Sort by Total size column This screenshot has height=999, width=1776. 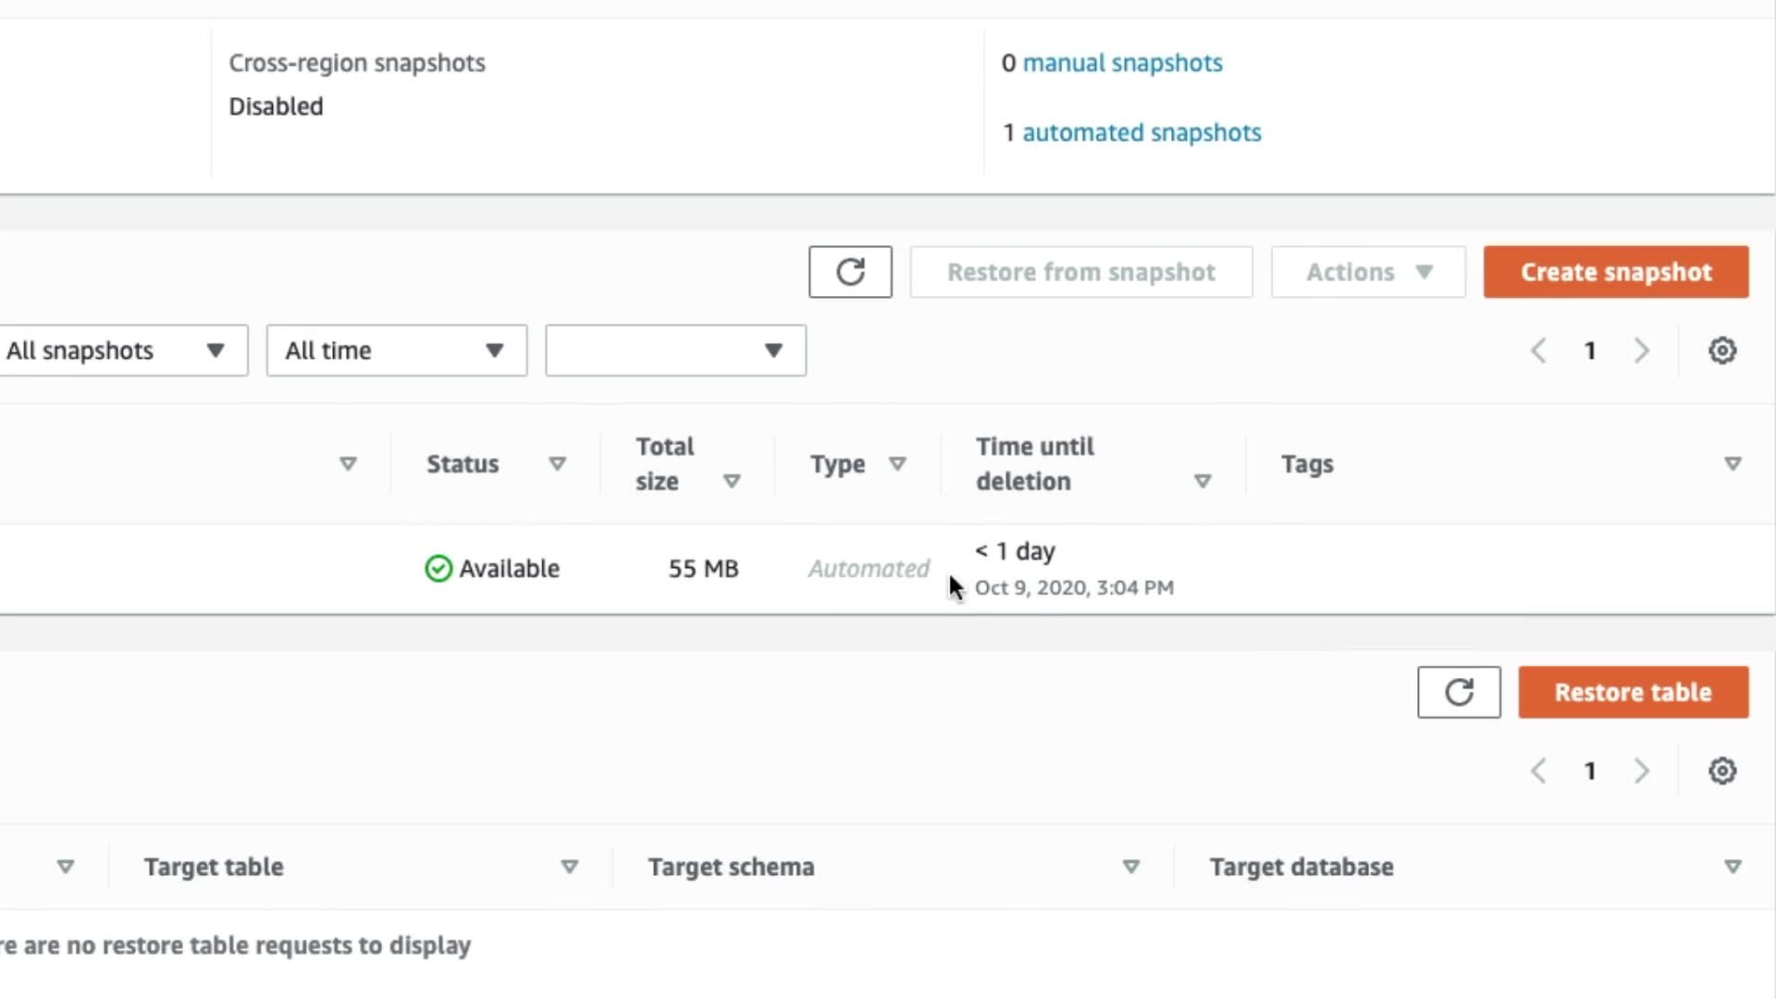click(731, 481)
